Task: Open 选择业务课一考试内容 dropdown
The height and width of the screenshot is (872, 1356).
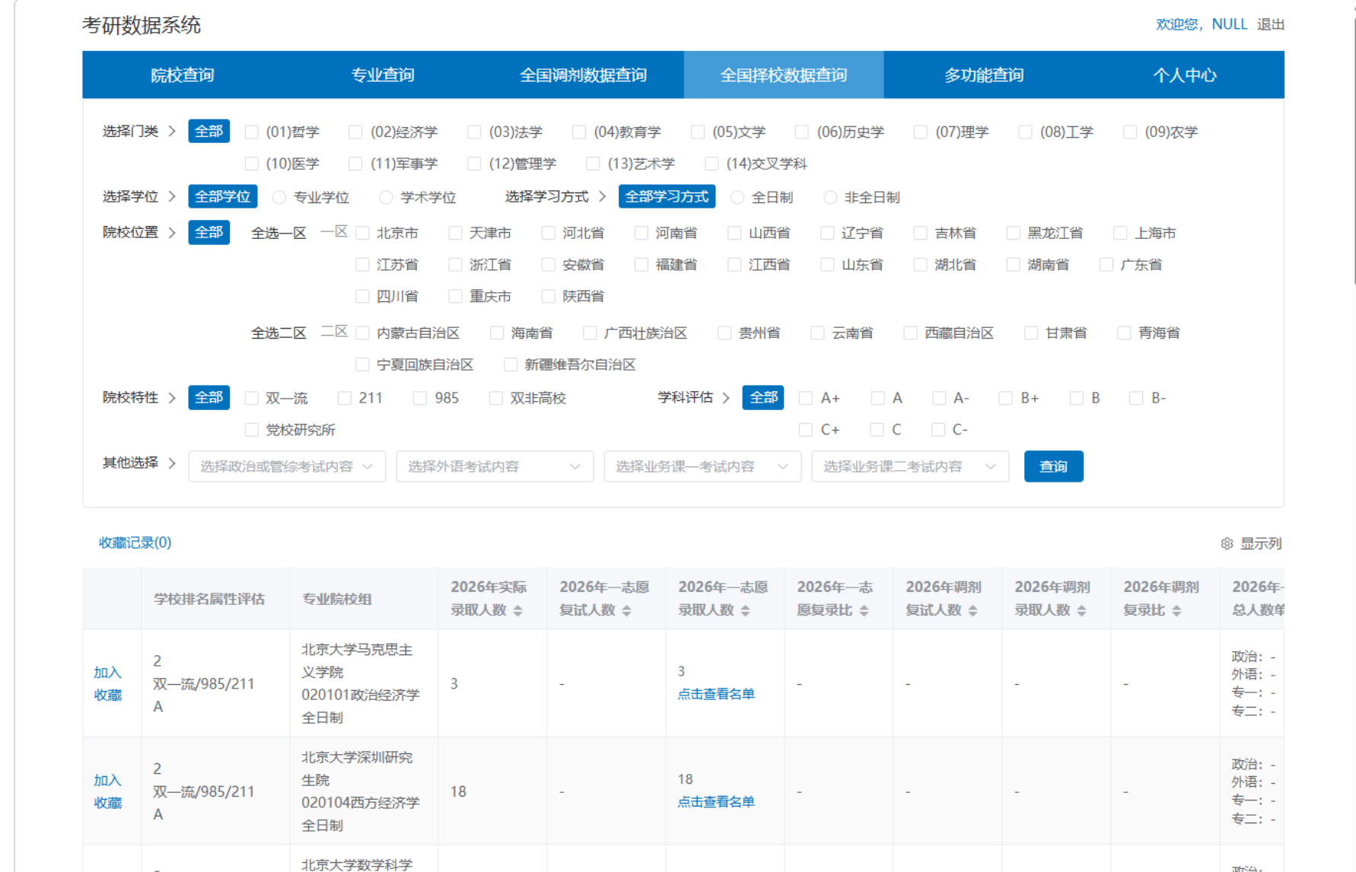Action: [702, 466]
